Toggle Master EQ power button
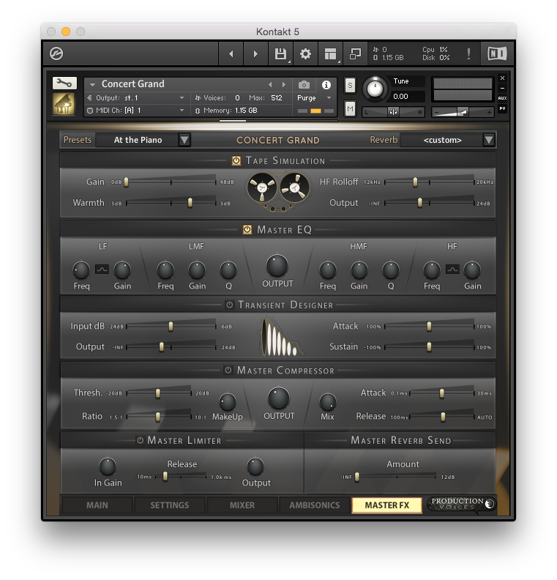Image resolution: width=557 pixels, height=580 pixels. (247, 230)
